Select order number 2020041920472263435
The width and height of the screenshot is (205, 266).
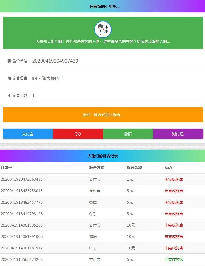pos(22,179)
